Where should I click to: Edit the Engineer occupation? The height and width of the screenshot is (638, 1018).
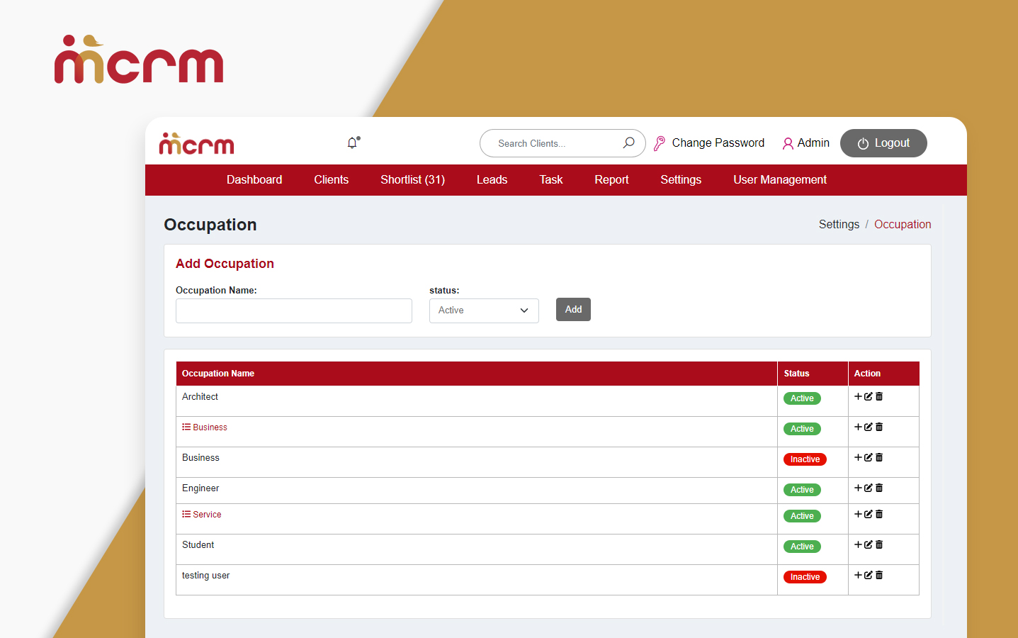[869, 488]
